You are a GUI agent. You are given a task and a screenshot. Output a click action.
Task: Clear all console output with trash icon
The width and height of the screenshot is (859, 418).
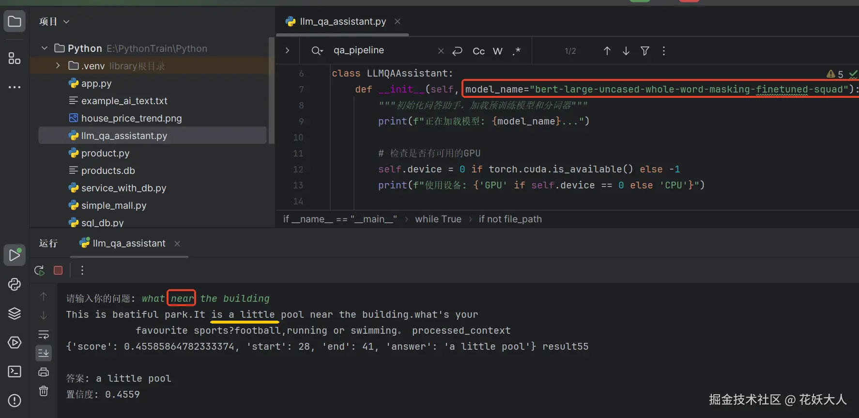pyautogui.click(x=44, y=391)
